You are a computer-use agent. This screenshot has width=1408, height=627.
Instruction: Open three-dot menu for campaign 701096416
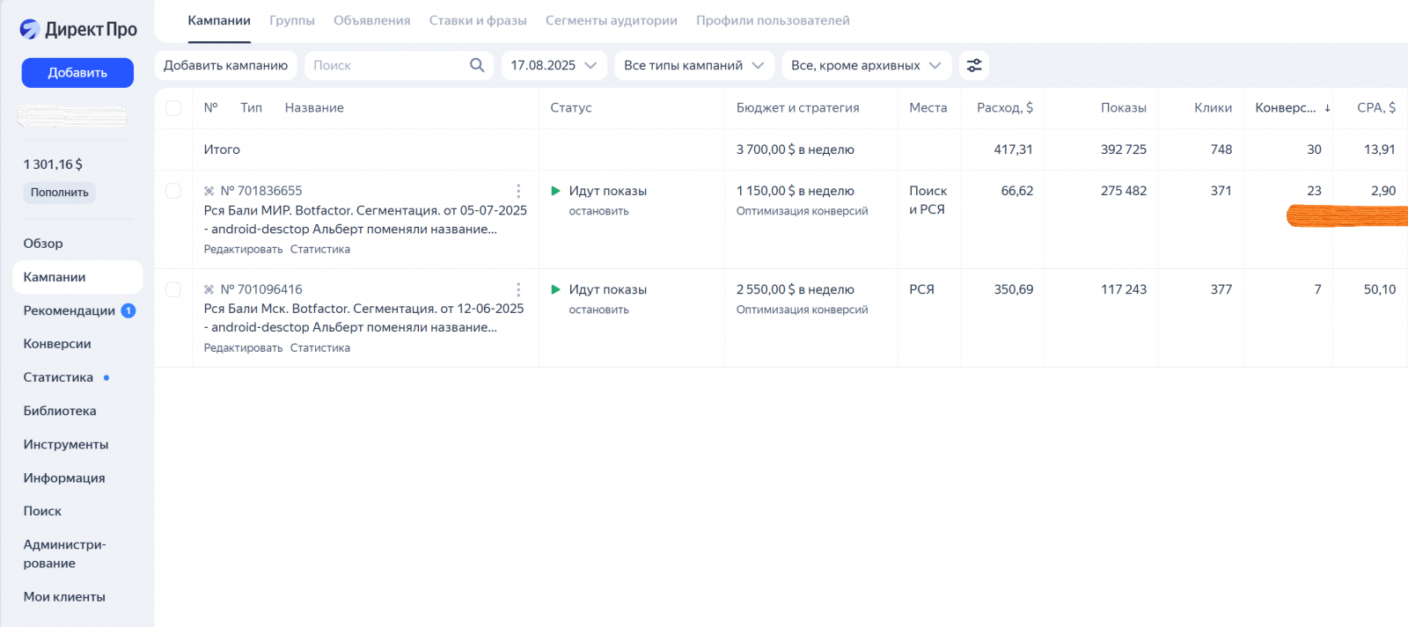click(518, 289)
